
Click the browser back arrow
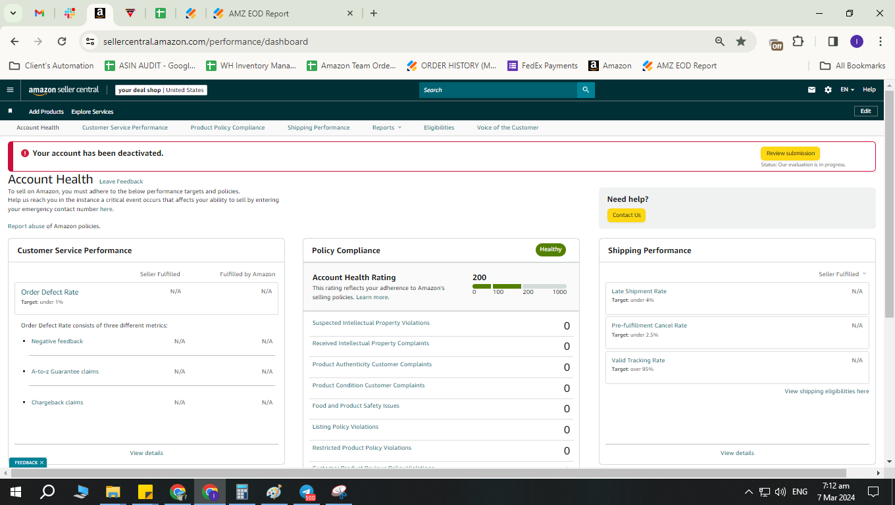[x=14, y=41]
